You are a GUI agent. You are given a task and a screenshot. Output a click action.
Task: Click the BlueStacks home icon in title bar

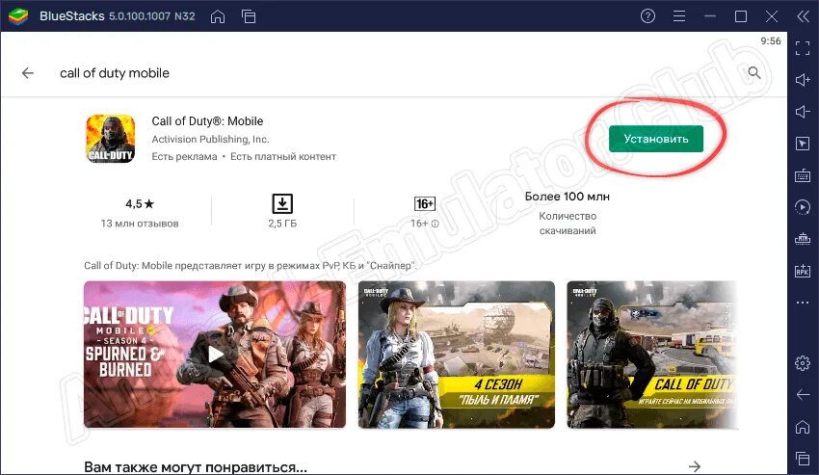coord(218,16)
